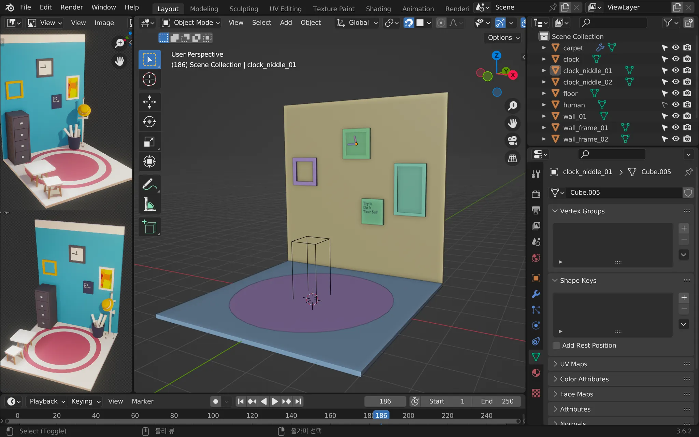Click the current frame field 186
The width and height of the screenshot is (699, 437).
pyautogui.click(x=385, y=401)
